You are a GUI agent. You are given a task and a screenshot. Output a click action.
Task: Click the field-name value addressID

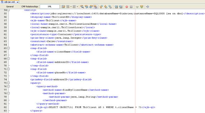click(62, 62)
